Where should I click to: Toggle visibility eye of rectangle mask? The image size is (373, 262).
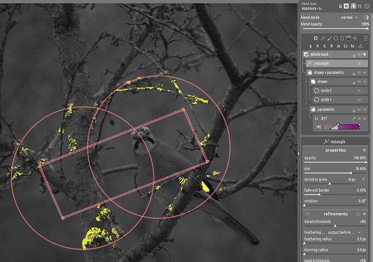point(359,63)
